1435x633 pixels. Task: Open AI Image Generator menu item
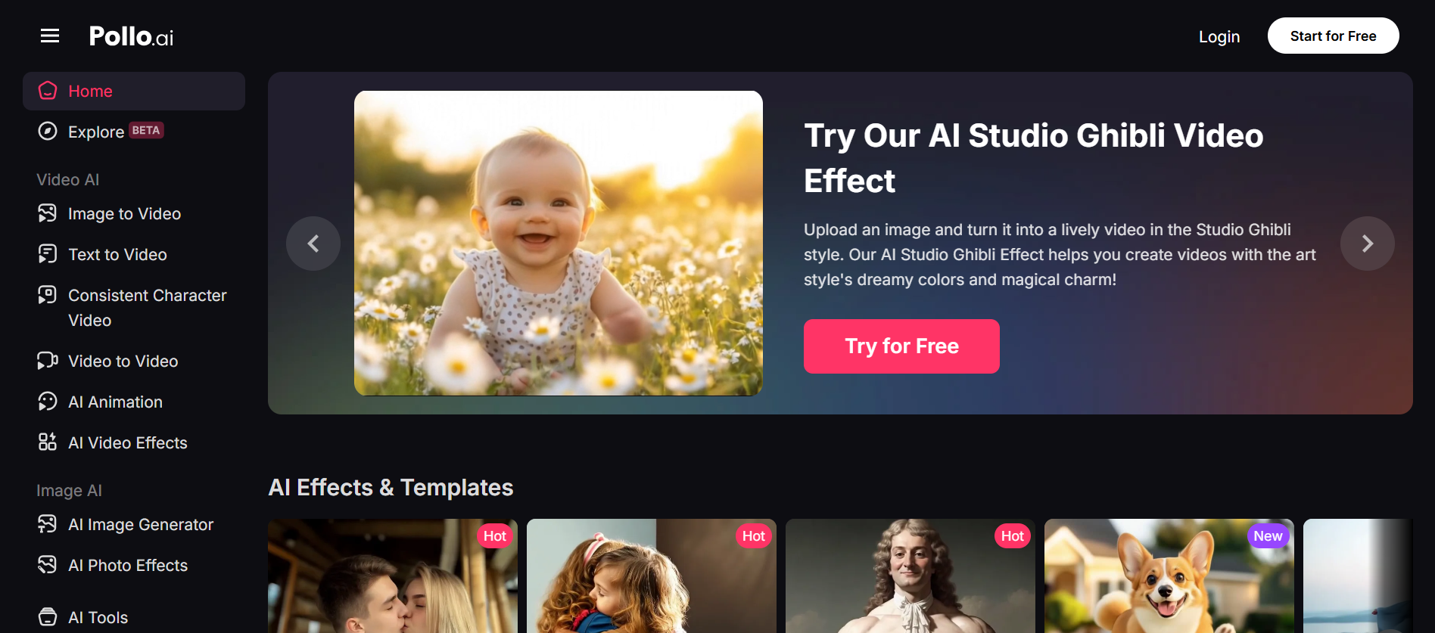tap(126, 524)
